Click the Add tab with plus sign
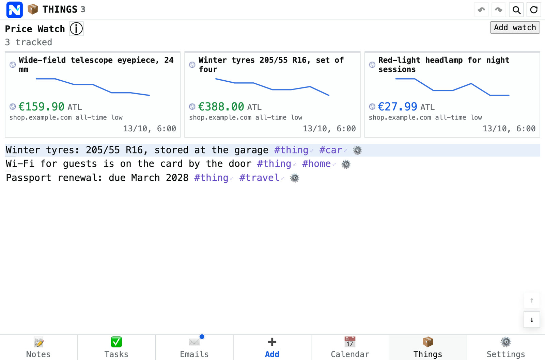545x360 pixels. 272,347
